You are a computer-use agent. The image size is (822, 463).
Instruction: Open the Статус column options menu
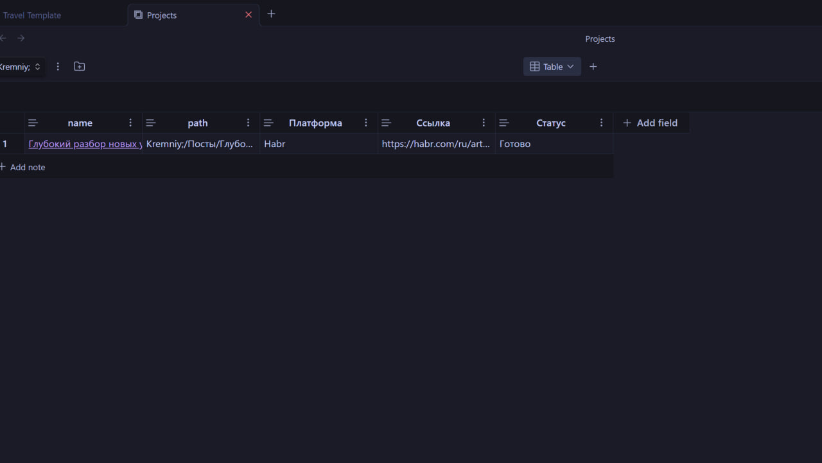[602, 123]
